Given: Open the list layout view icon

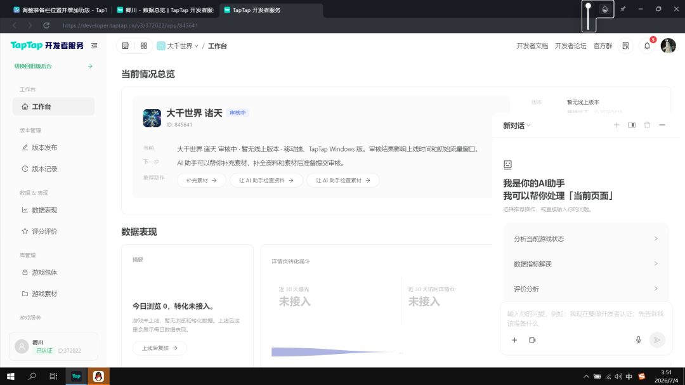Looking at the screenshot, I should click(x=126, y=46).
